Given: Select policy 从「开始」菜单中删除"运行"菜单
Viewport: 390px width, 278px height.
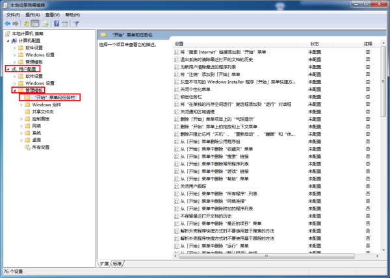Looking at the screenshot, I should click(x=214, y=246).
